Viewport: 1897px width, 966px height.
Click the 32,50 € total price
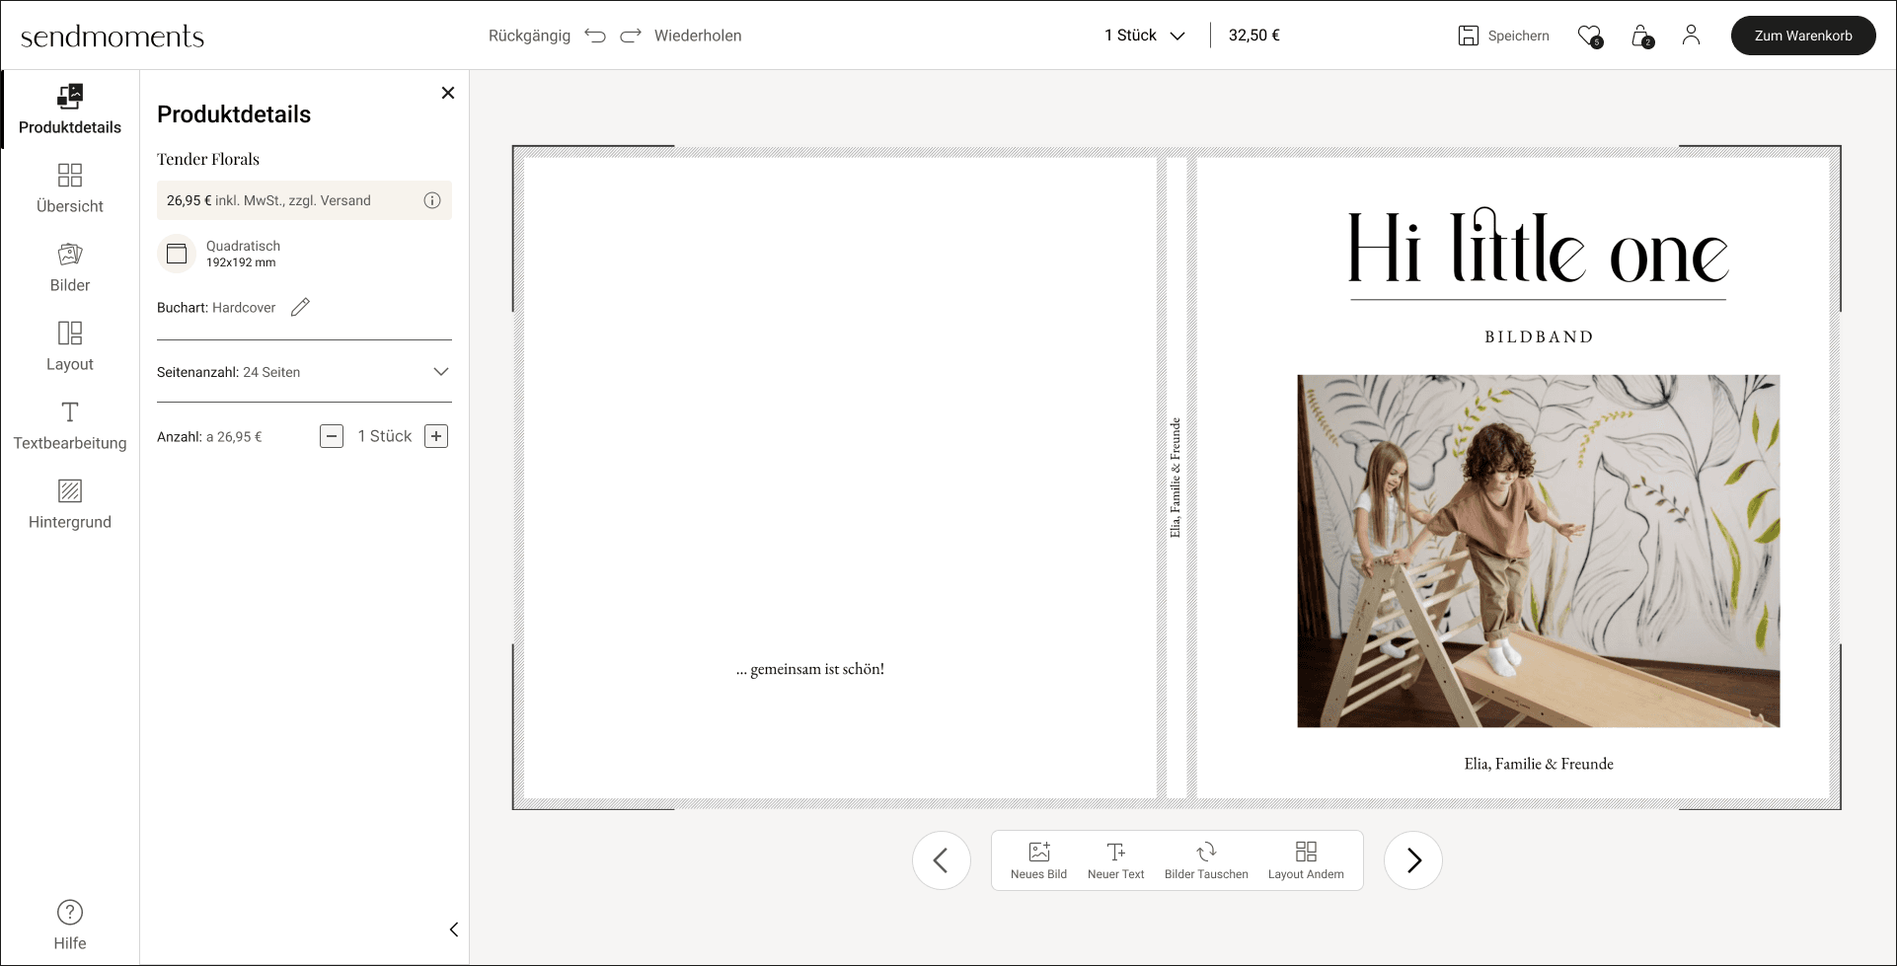pos(1254,36)
